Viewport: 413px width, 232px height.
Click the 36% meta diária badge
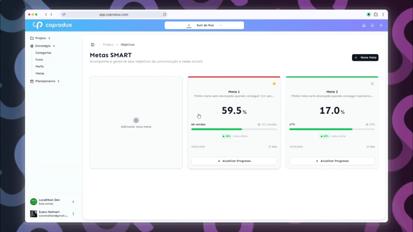tap(226, 136)
